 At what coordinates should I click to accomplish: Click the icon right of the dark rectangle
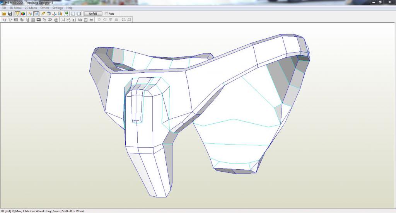tap(44, 20)
